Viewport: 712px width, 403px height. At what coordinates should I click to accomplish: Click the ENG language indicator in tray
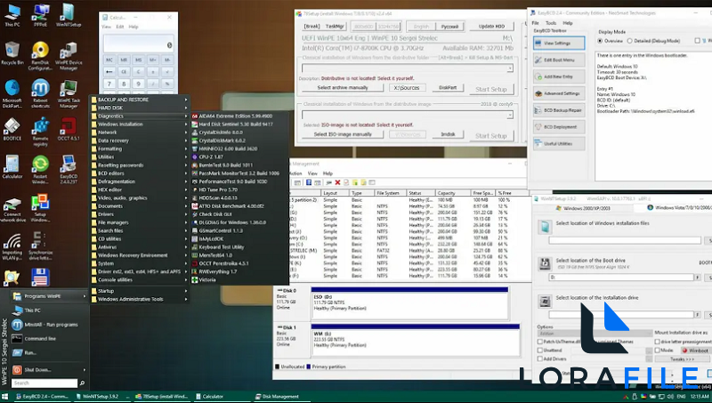tap(681, 396)
